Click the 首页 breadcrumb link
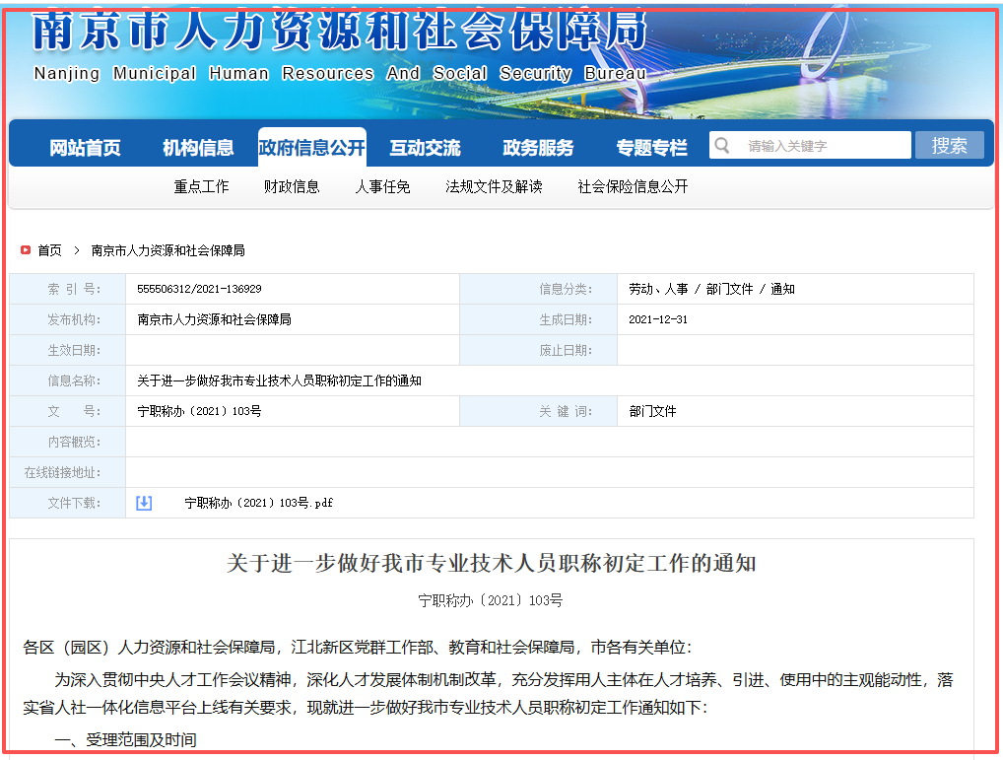The image size is (1003, 760). (49, 250)
